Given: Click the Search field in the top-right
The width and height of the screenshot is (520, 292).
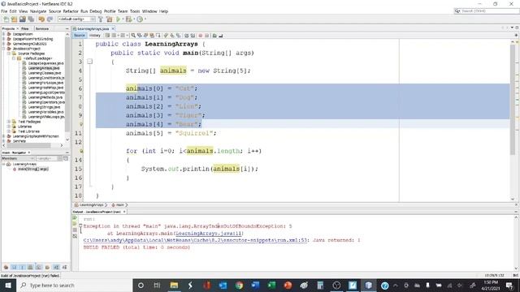Looking at the screenshot, I should point(487,11).
